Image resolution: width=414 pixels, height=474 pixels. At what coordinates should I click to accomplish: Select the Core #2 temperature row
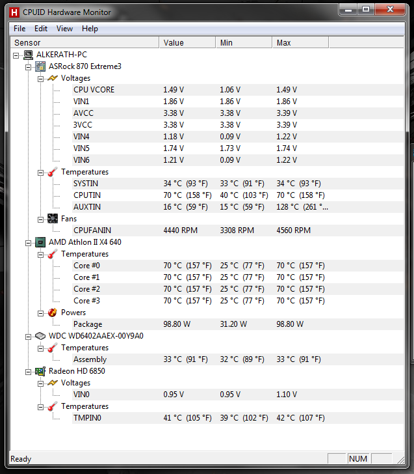[238, 289]
